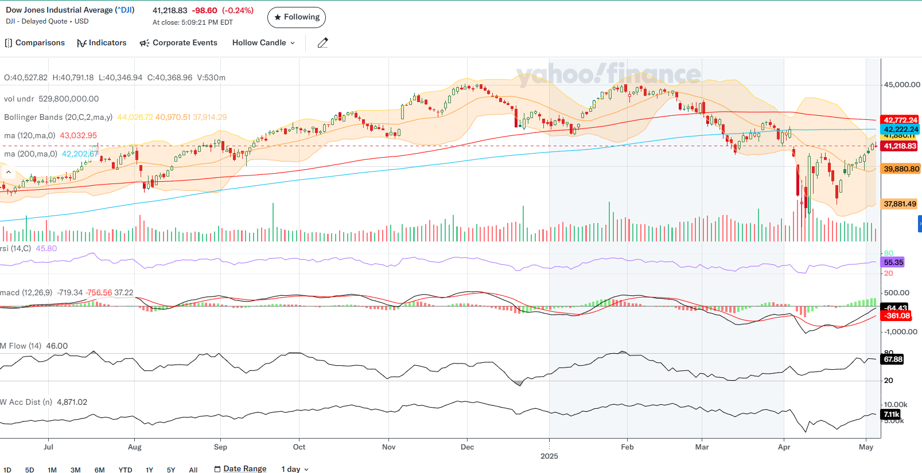Open the Indicators menu
The width and height of the screenshot is (922, 473).
(102, 43)
